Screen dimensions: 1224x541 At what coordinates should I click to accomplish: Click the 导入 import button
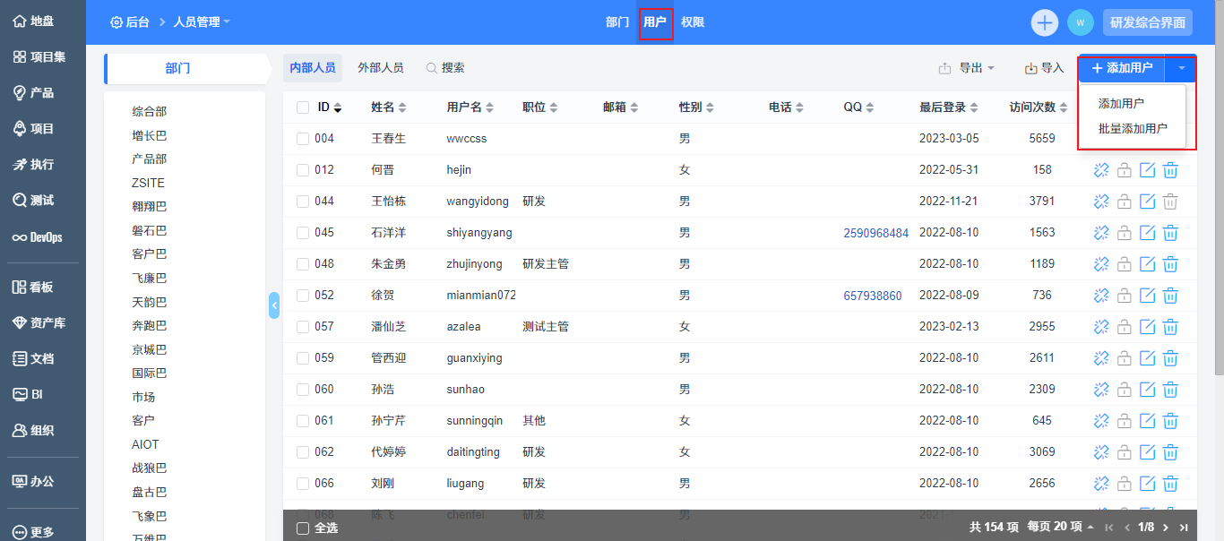1044,68
